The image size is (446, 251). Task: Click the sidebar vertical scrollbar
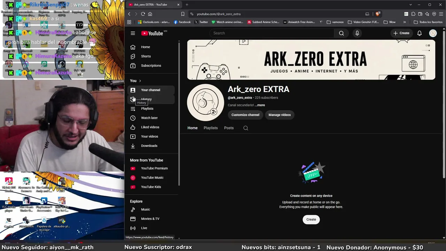179,113
